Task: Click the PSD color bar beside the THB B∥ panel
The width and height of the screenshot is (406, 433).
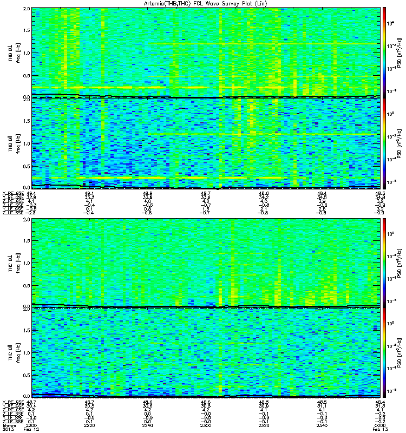Action: point(384,143)
